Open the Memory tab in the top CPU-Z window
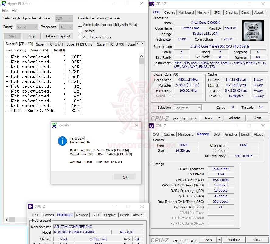This screenshot has width=270, height=244. (203, 12)
